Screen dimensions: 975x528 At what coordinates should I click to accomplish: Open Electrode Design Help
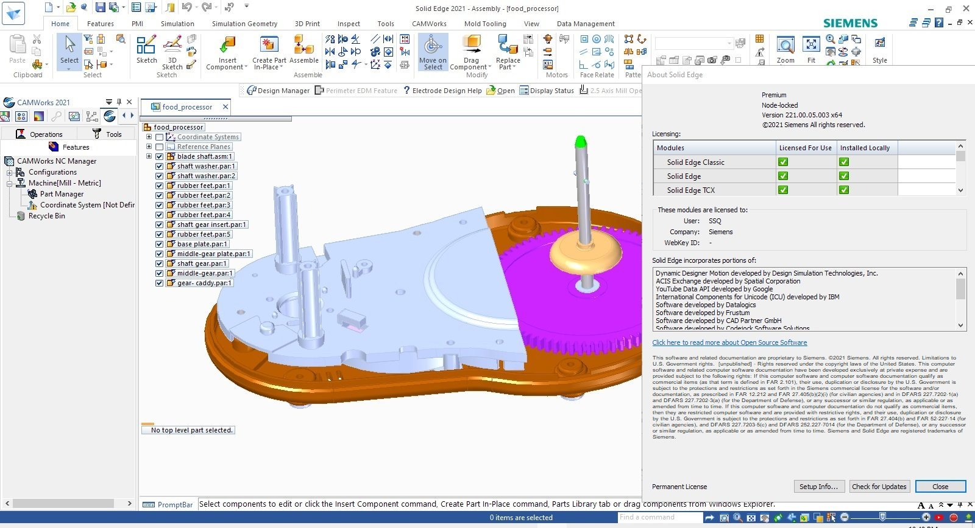coord(442,91)
